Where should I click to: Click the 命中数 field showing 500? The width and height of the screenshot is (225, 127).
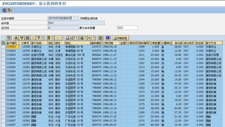pos(76,23)
